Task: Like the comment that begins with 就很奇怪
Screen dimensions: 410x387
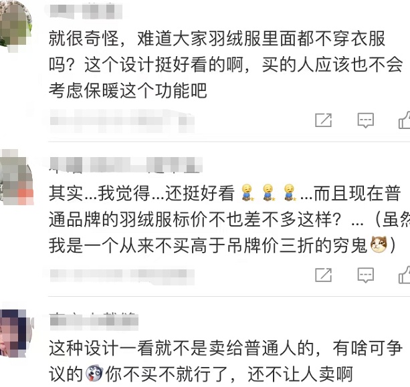Action: coord(404,120)
